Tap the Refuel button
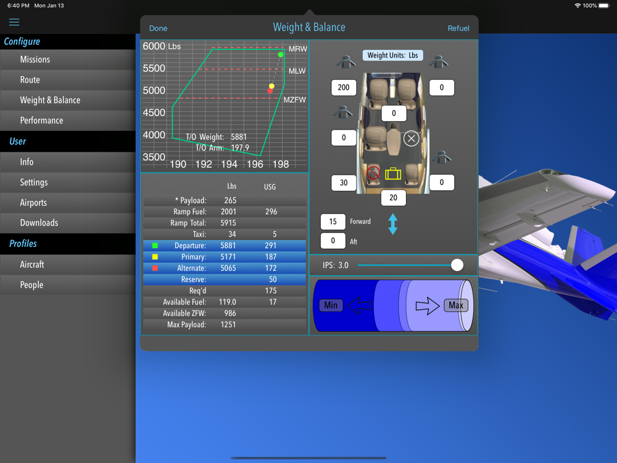This screenshot has height=463, width=617. [x=458, y=28]
